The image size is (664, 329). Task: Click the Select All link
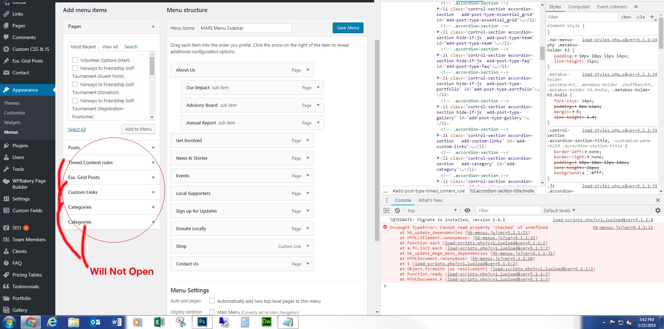tap(77, 129)
